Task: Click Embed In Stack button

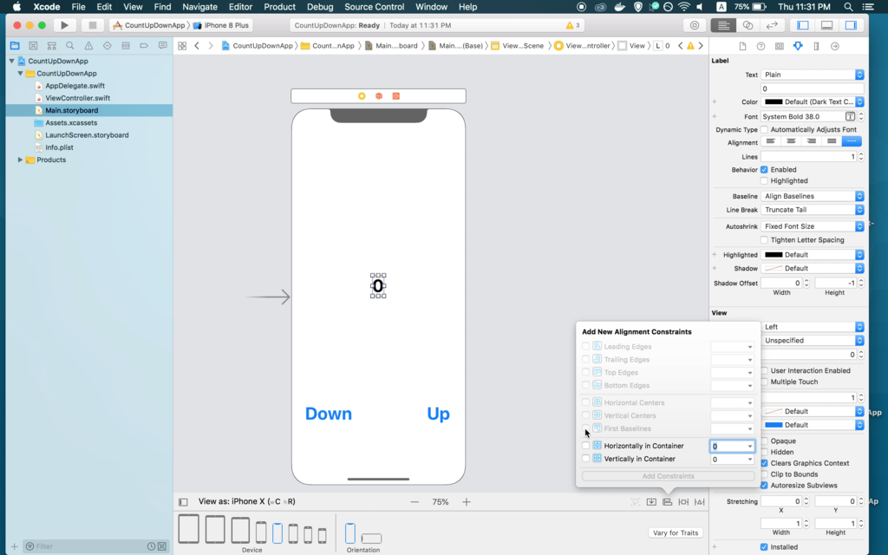Action: point(652,502)
